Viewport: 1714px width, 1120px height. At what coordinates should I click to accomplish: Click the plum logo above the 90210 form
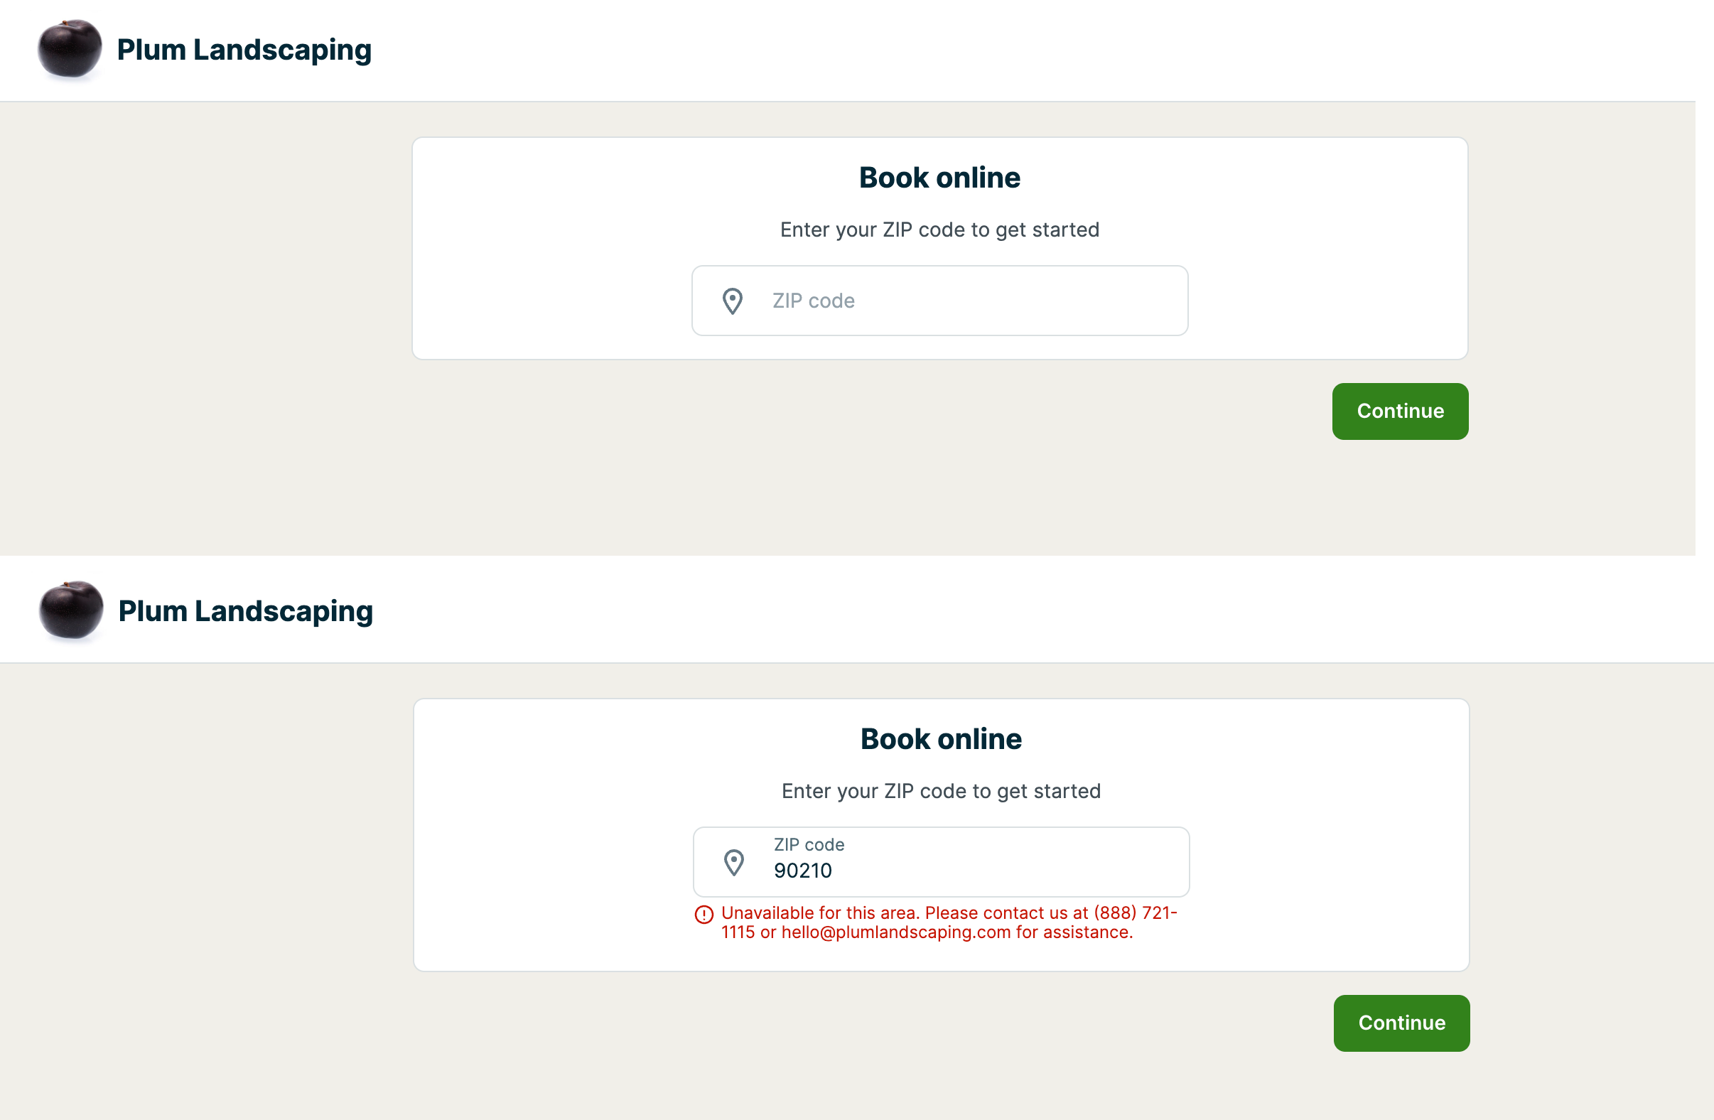(70, 610)
